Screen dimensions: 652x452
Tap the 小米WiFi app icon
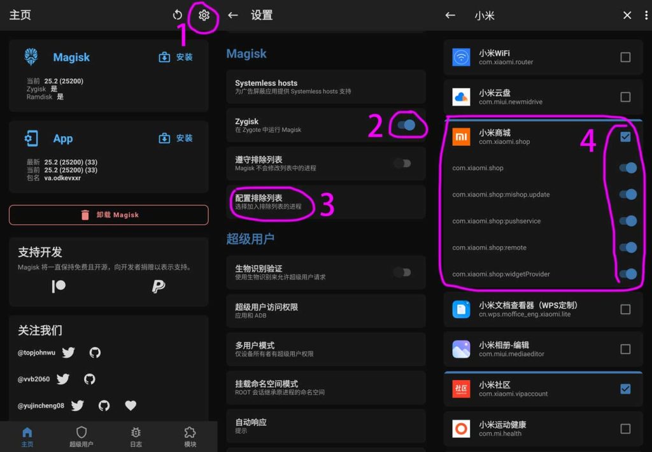[x=461, y=57]
